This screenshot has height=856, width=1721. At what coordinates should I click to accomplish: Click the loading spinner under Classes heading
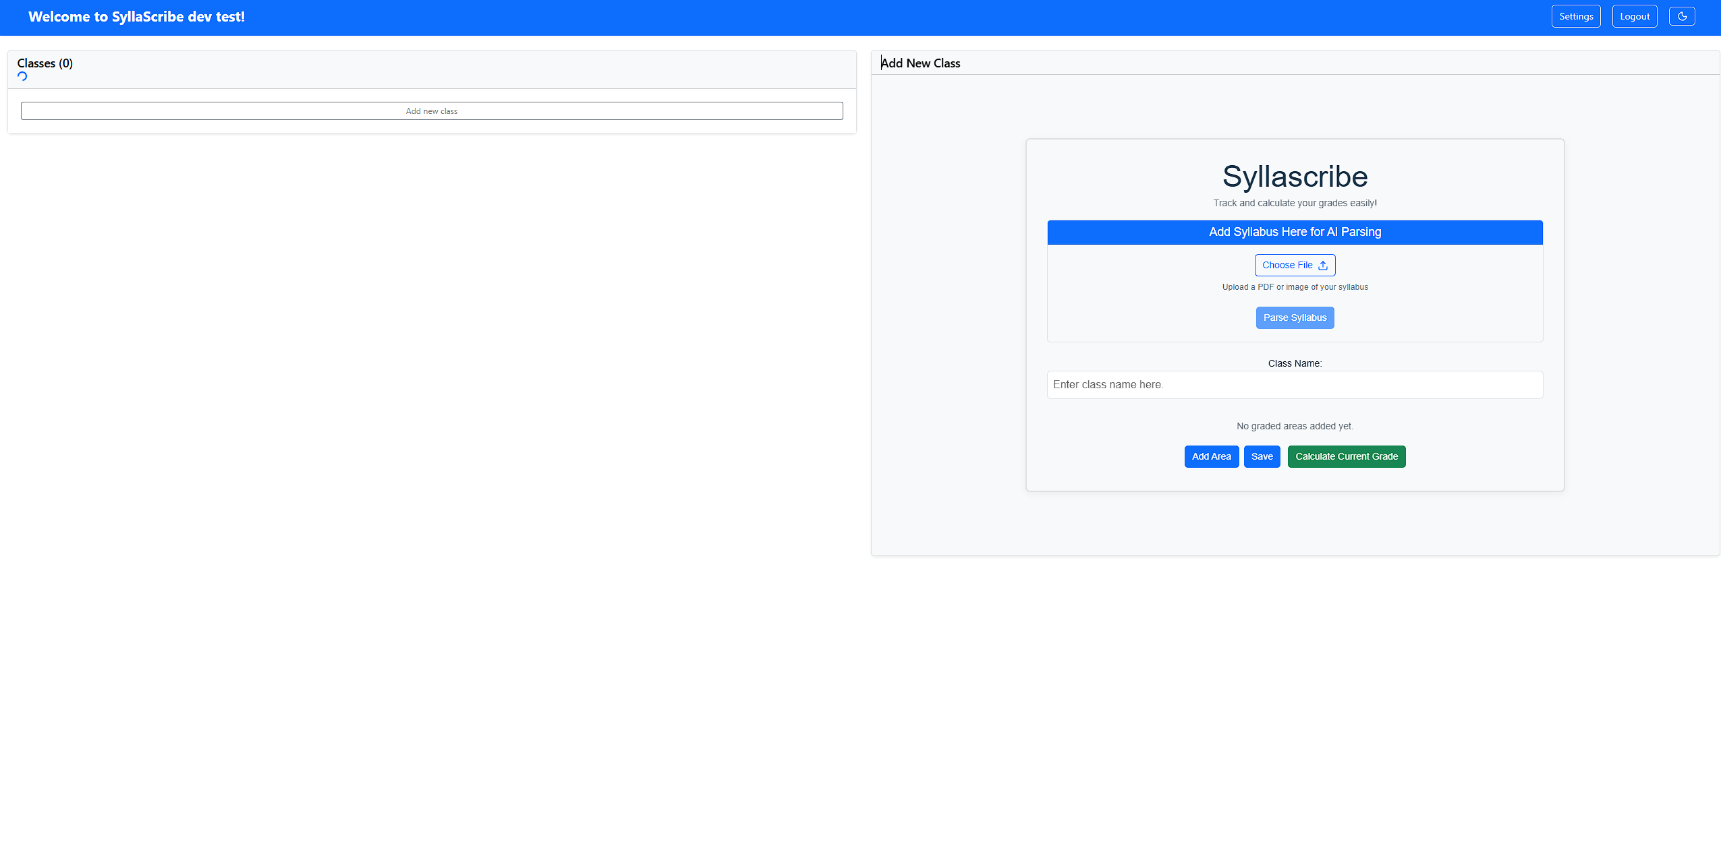tap(22, 76)
